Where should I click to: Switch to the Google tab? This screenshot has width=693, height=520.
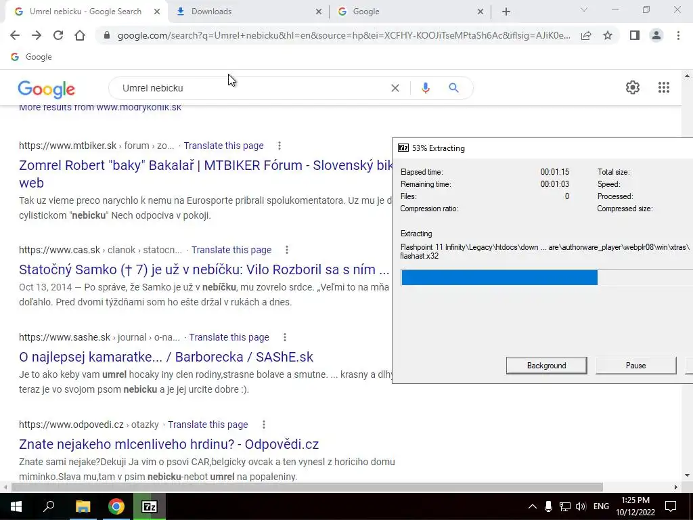410,12
